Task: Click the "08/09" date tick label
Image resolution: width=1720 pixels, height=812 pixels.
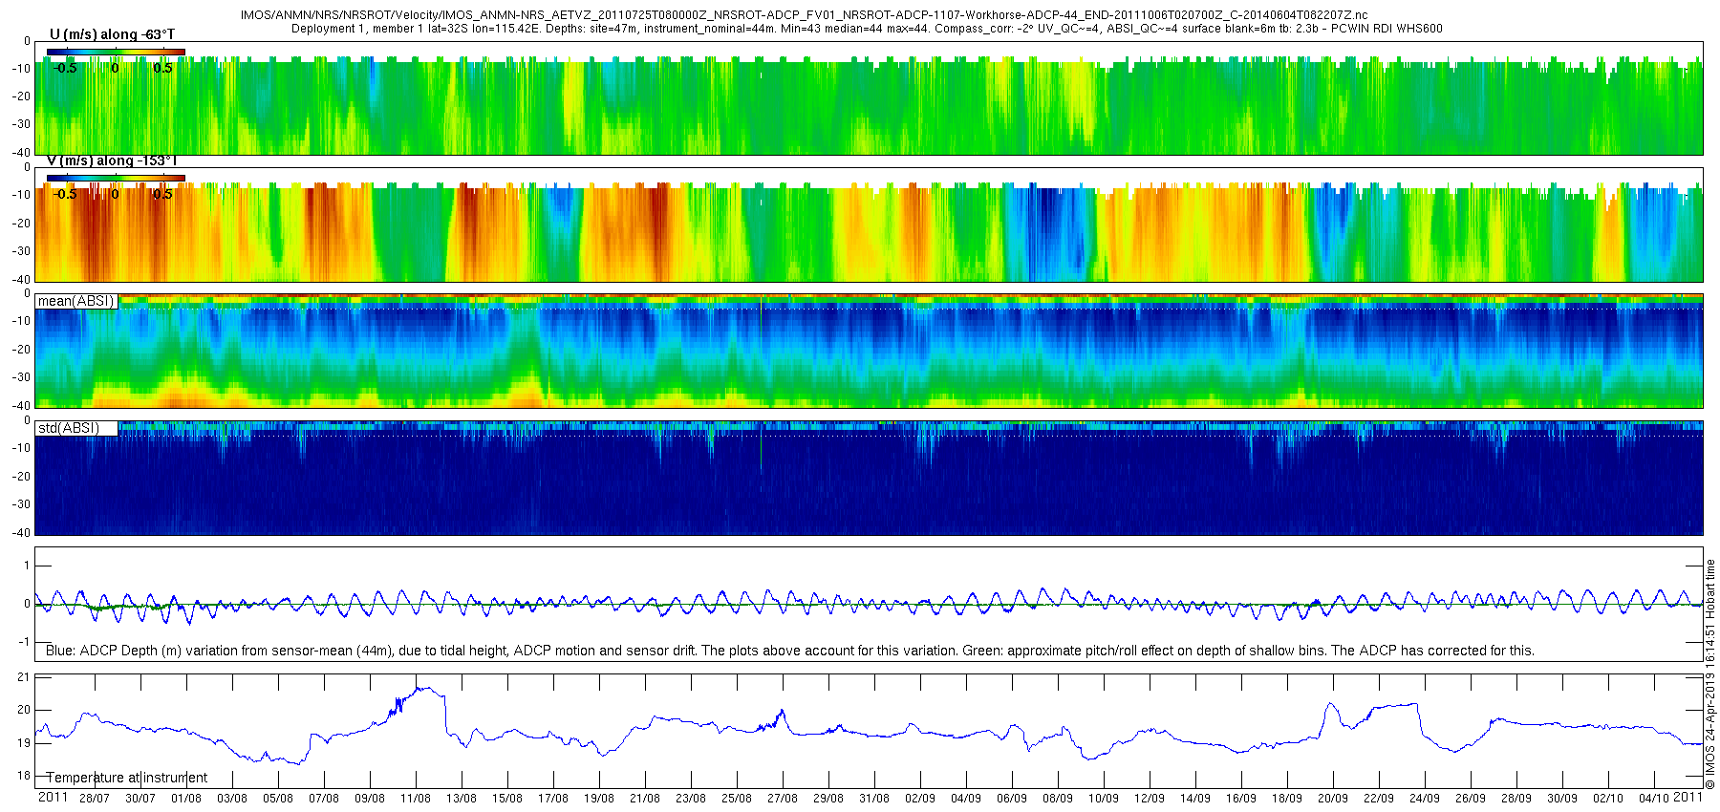Action: point(1057,799)
